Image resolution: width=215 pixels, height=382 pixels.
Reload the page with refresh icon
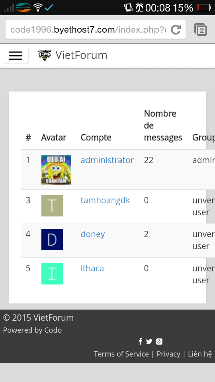[176, 30]
